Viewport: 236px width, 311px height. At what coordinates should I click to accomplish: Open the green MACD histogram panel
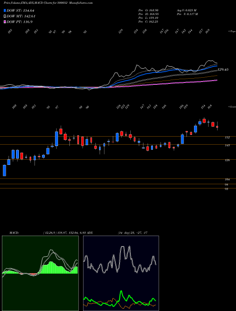click(x=40, y=273)
